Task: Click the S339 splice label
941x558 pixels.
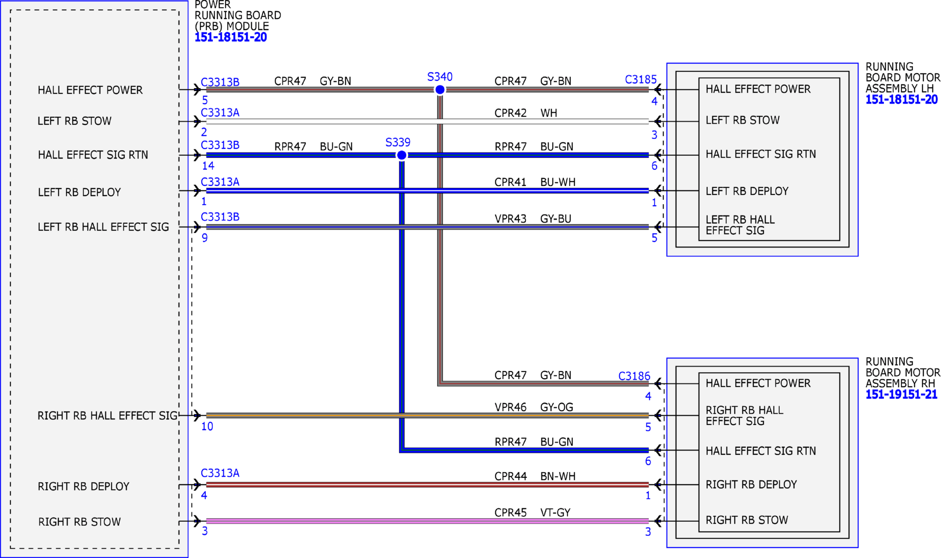Action: coord(398,142)
